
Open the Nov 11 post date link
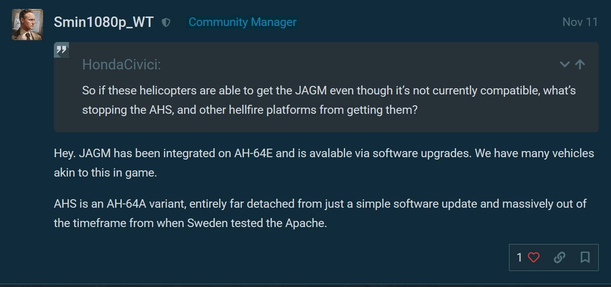tap(580, 22)
